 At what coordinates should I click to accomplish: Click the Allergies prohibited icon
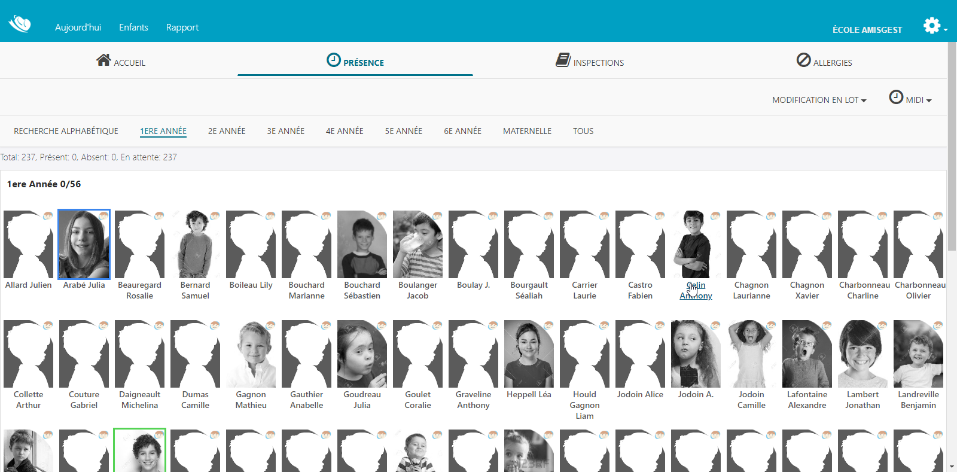point(804,60)
